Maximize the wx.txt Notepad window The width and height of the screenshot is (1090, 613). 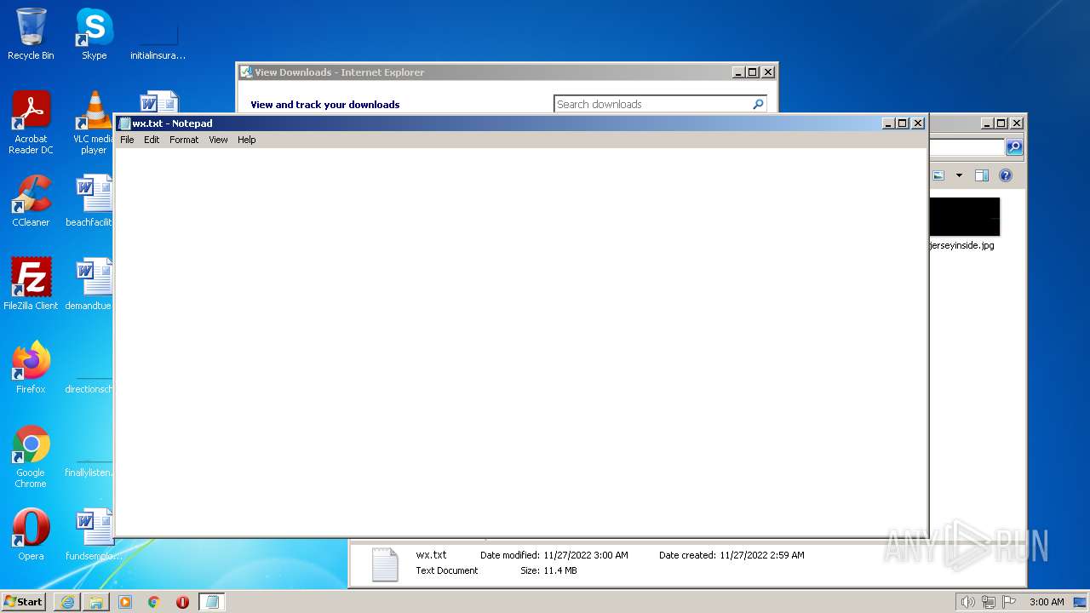[903, 123]
